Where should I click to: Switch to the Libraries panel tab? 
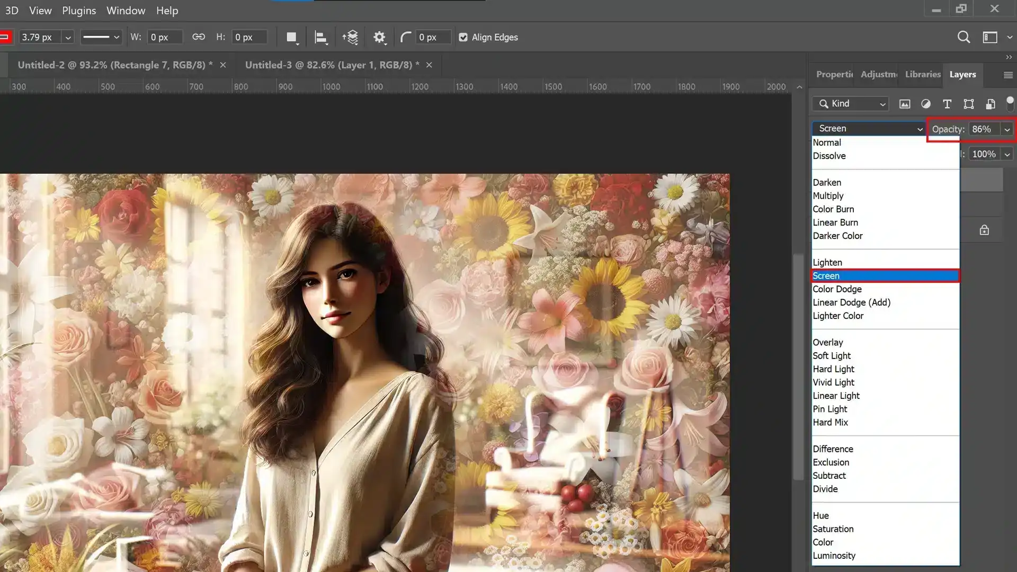[923, 74]
